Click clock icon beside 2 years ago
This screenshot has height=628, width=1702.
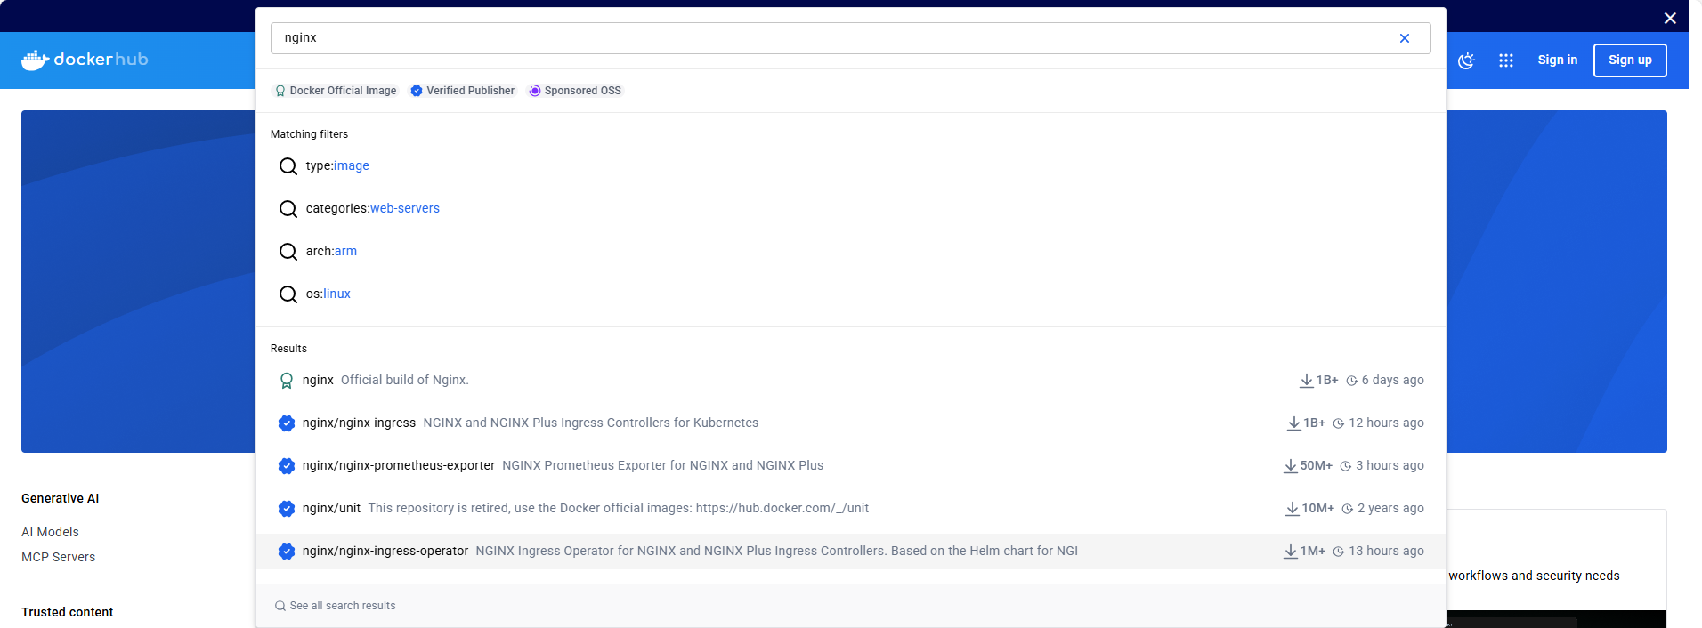coord(1348,509)
